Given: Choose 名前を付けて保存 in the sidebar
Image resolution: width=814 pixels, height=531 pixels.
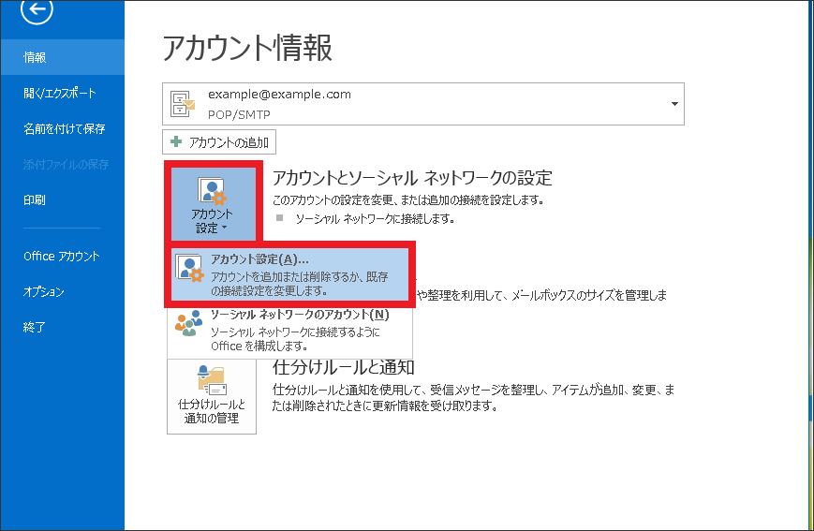Looking at the screenshot, I should [64, 128].
